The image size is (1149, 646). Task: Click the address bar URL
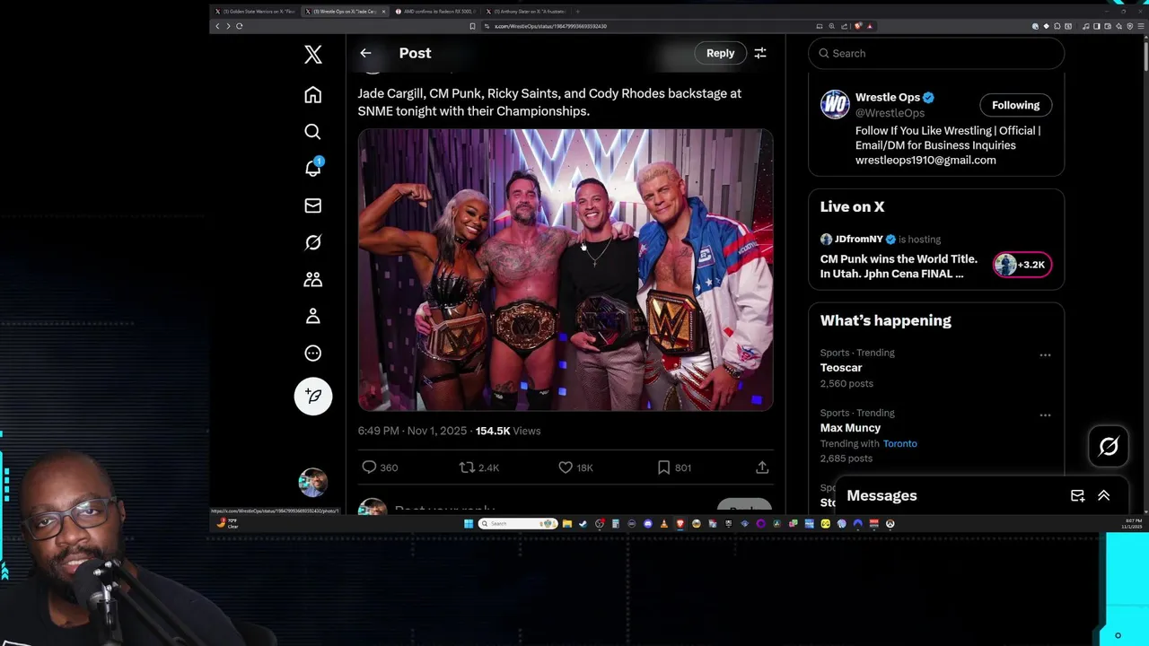(x=551, y=26)
